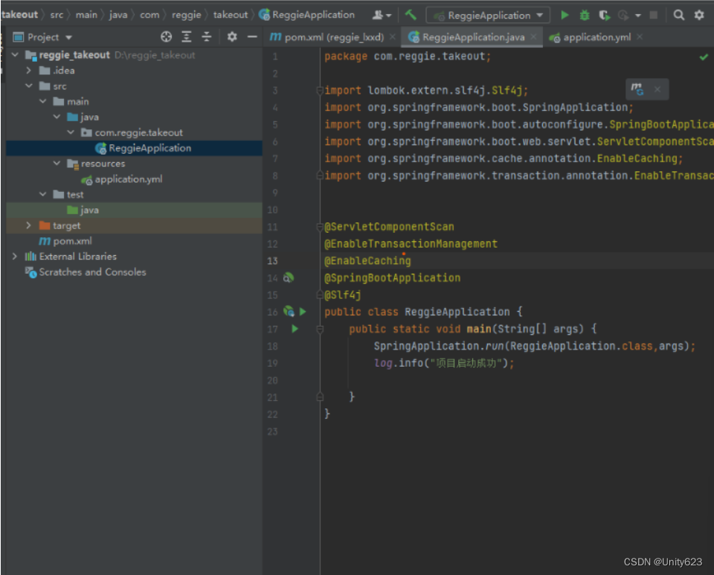Click Spring bean gutter icon on line 14
This screenshot has width=714, height=575.
click(289, 277)
